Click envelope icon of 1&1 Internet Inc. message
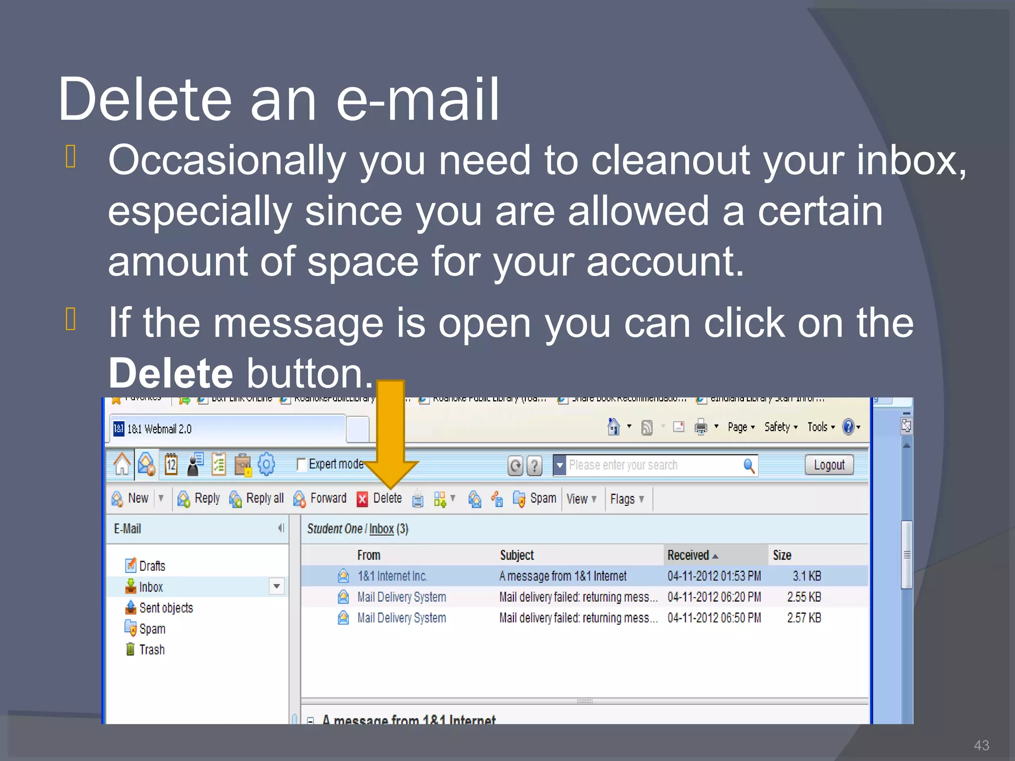 343,576
